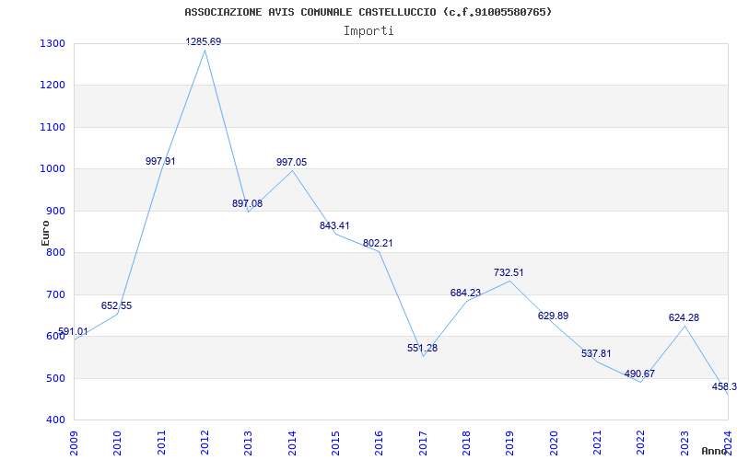Screen dimensions: 737x460
Task: Click the 537.81 data label
Action: [x=596, y=354]
